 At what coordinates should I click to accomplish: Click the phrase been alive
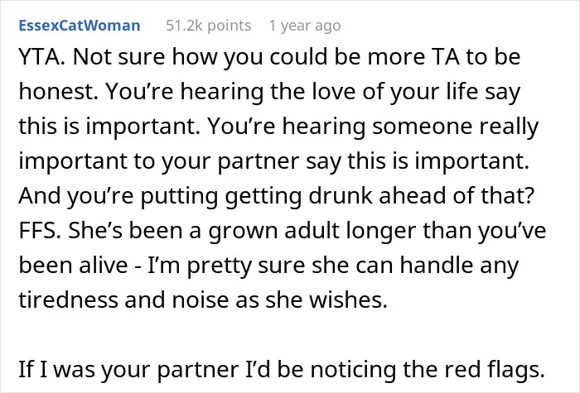(x=73, y=266)
